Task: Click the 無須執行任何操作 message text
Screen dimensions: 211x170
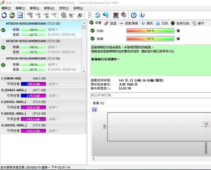Action: coord(105,59)
